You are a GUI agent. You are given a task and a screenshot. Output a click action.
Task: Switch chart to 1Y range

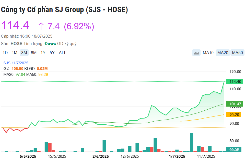[43, 53]
